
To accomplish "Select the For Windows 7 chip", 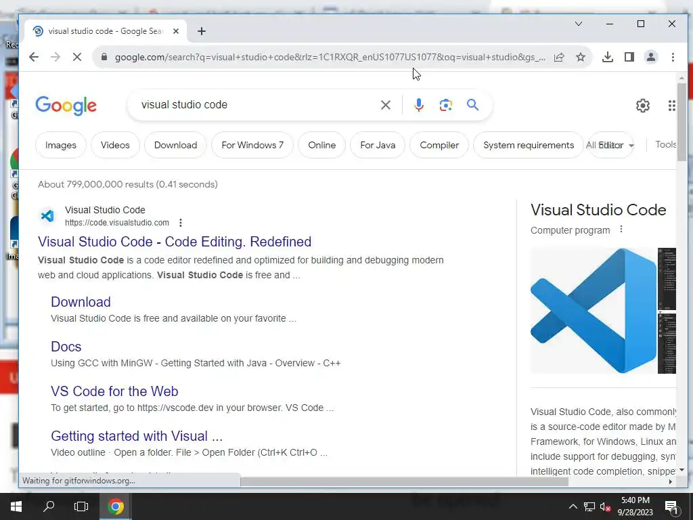I will 252,145.
